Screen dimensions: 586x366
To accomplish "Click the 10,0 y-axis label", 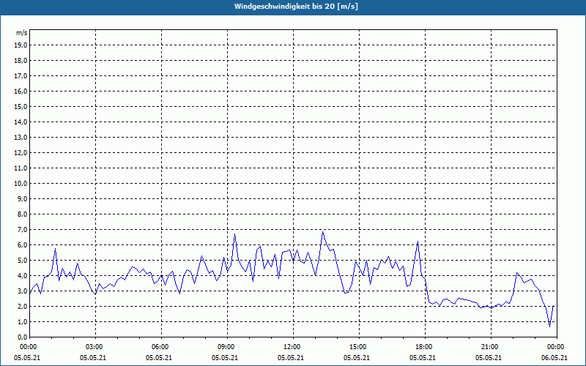I will pyautogui.click(x=21, y=184).
